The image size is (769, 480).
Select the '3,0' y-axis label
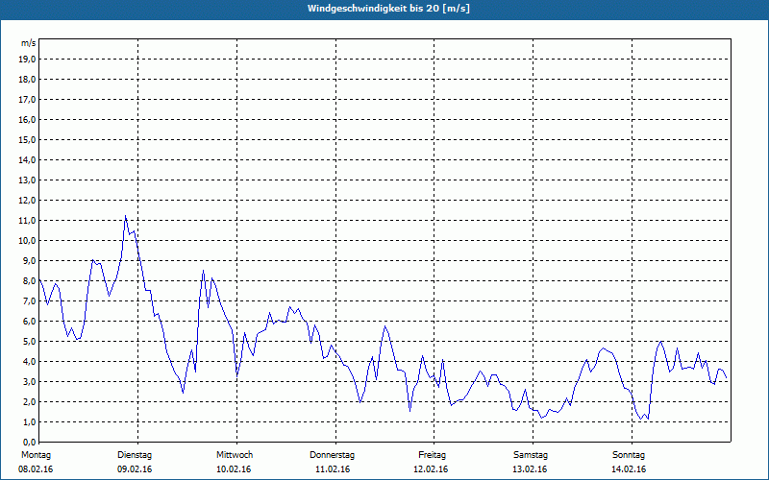[29, 381]
